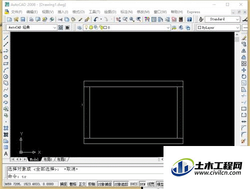The image size is (250, 189).
Task: Select the Copy object tool
Action: click(244, 44)
